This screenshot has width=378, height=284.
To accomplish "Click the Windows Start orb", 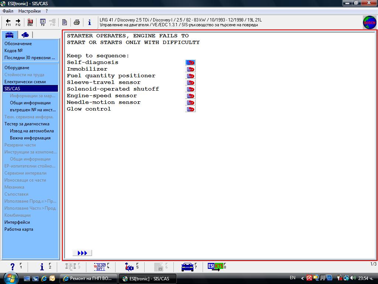I will point(10,278).
